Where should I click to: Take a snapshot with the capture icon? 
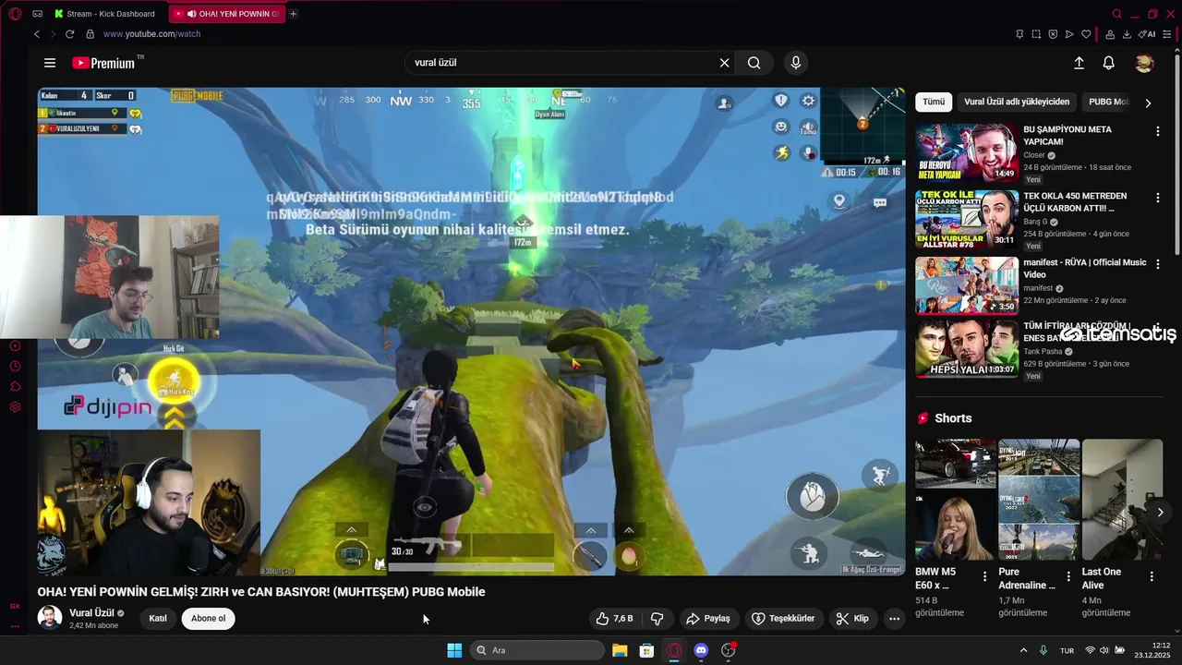coord(1036,34)
